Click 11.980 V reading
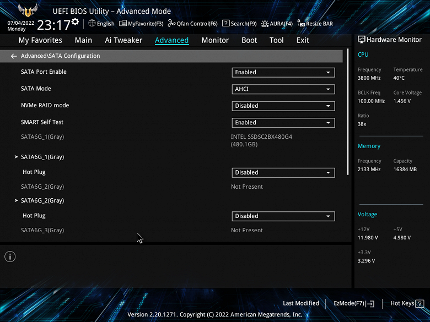 click(x=368, y=238)
